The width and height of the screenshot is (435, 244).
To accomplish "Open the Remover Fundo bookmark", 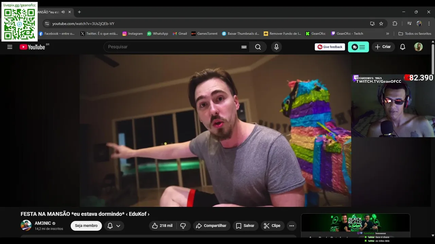I will click(282, 34).
